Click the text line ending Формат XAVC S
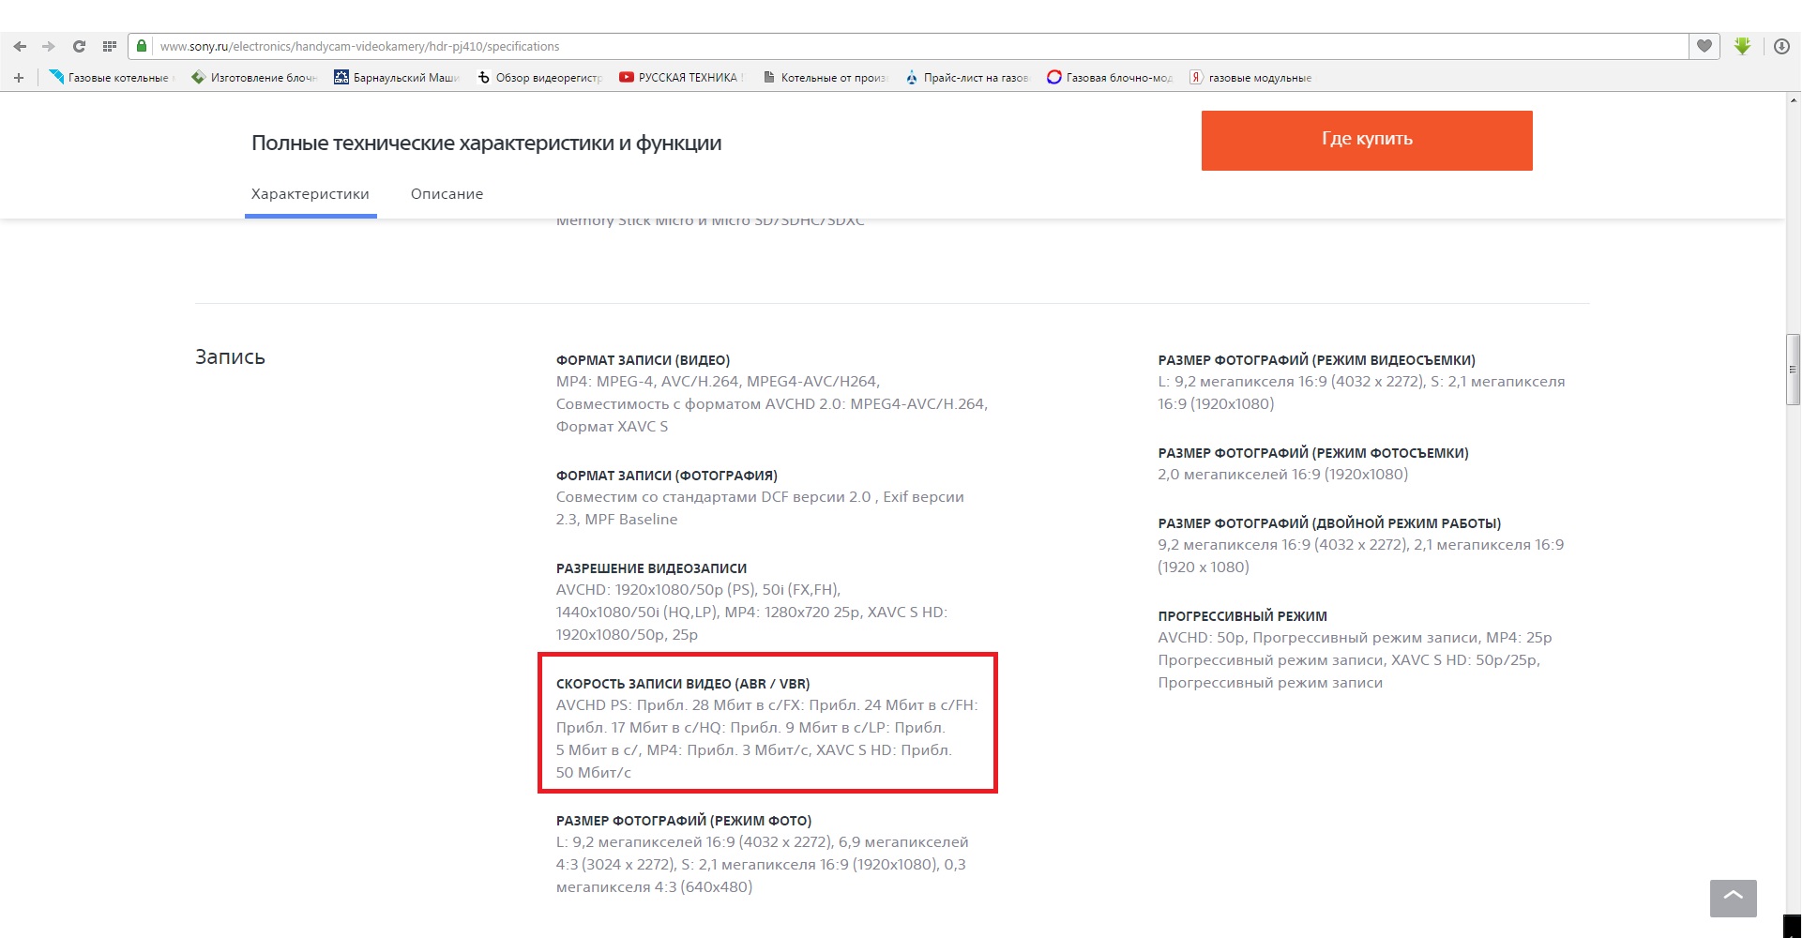1803x938 pixels. (x=612, y=427)
